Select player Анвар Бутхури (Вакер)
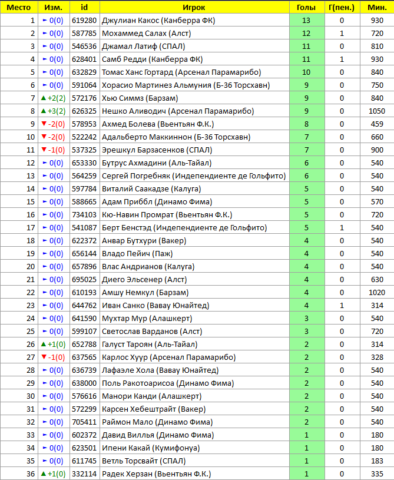 point(144,241)
